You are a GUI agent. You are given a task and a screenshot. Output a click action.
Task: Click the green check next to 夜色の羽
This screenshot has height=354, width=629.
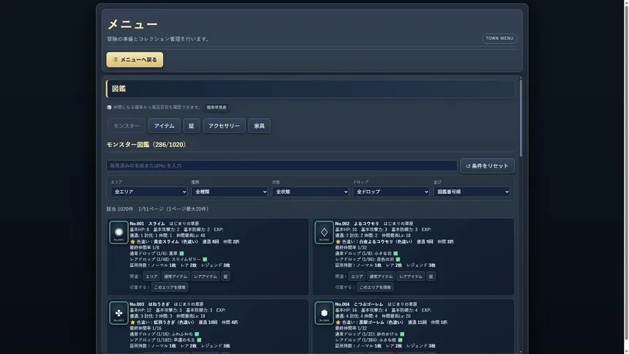pos(398,259)
